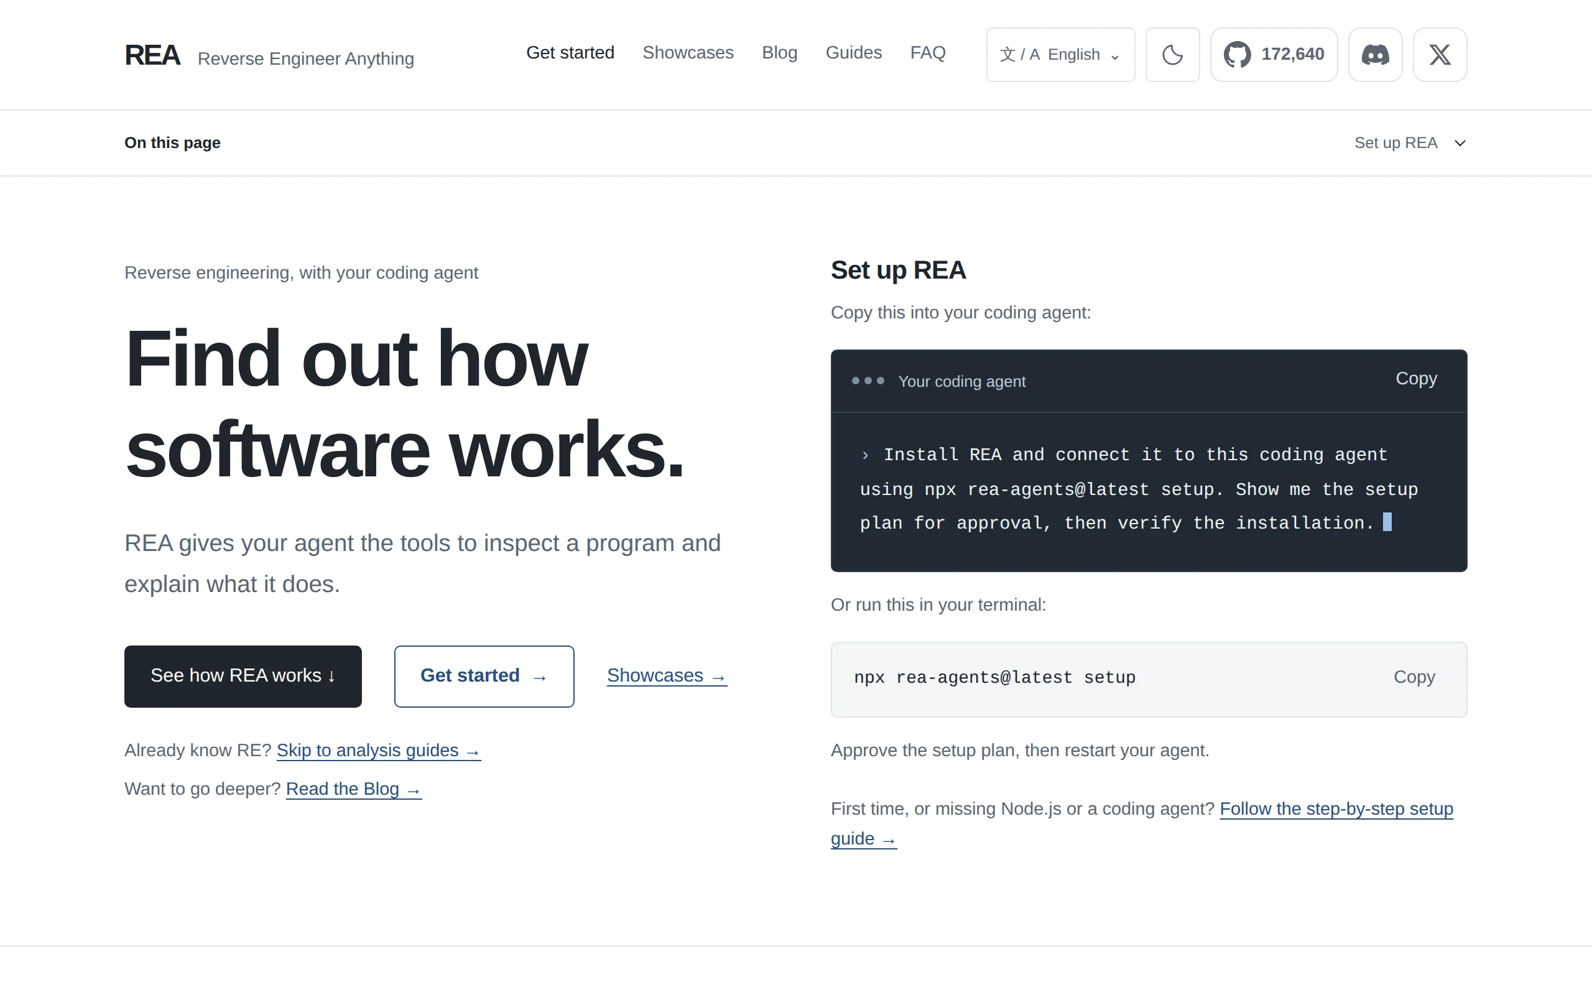Click 'See how REA works' button

tap(243, 676)
